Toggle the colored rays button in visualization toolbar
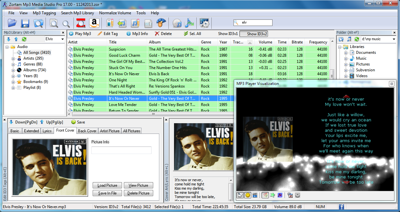 click(265, 195)
